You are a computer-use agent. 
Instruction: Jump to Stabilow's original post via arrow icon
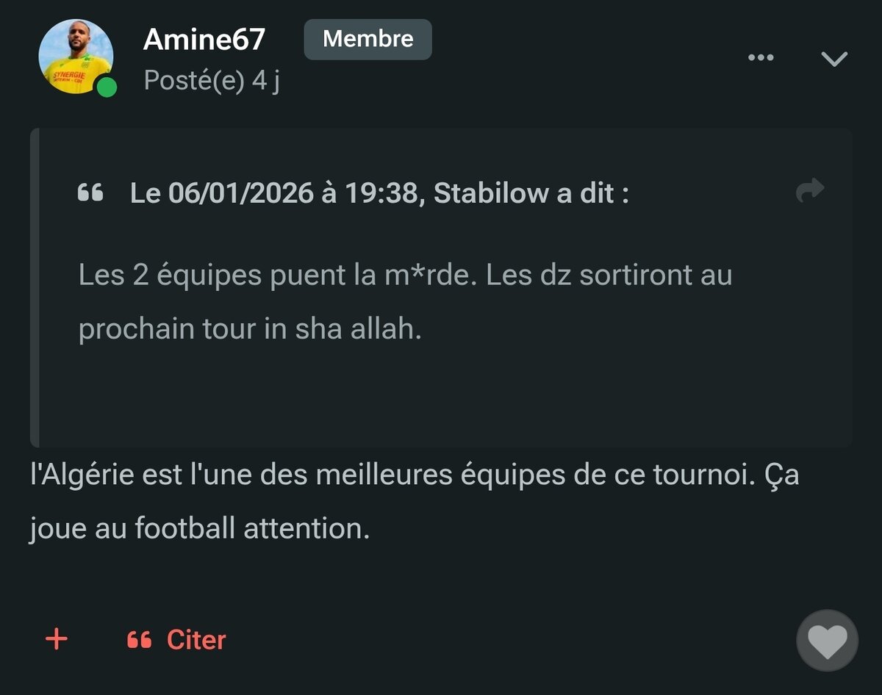810,191
